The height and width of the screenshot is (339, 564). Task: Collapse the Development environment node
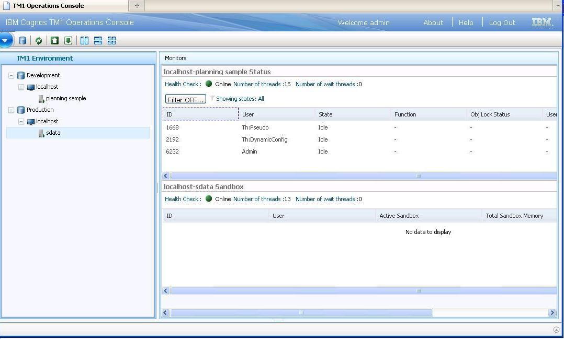12,75
